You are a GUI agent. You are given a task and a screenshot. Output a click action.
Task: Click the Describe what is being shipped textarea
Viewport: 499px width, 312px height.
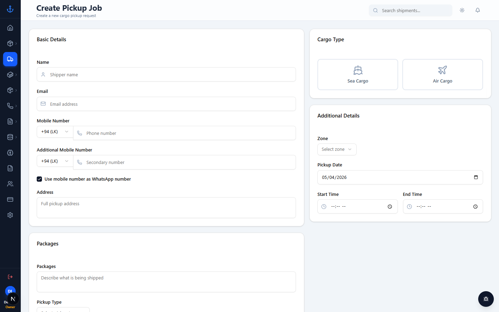coord(166,282)
